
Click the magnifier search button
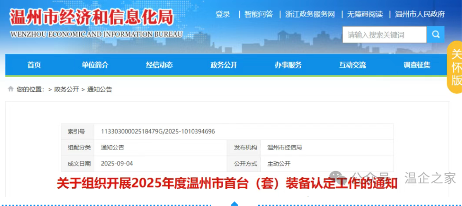coord(435,35)
